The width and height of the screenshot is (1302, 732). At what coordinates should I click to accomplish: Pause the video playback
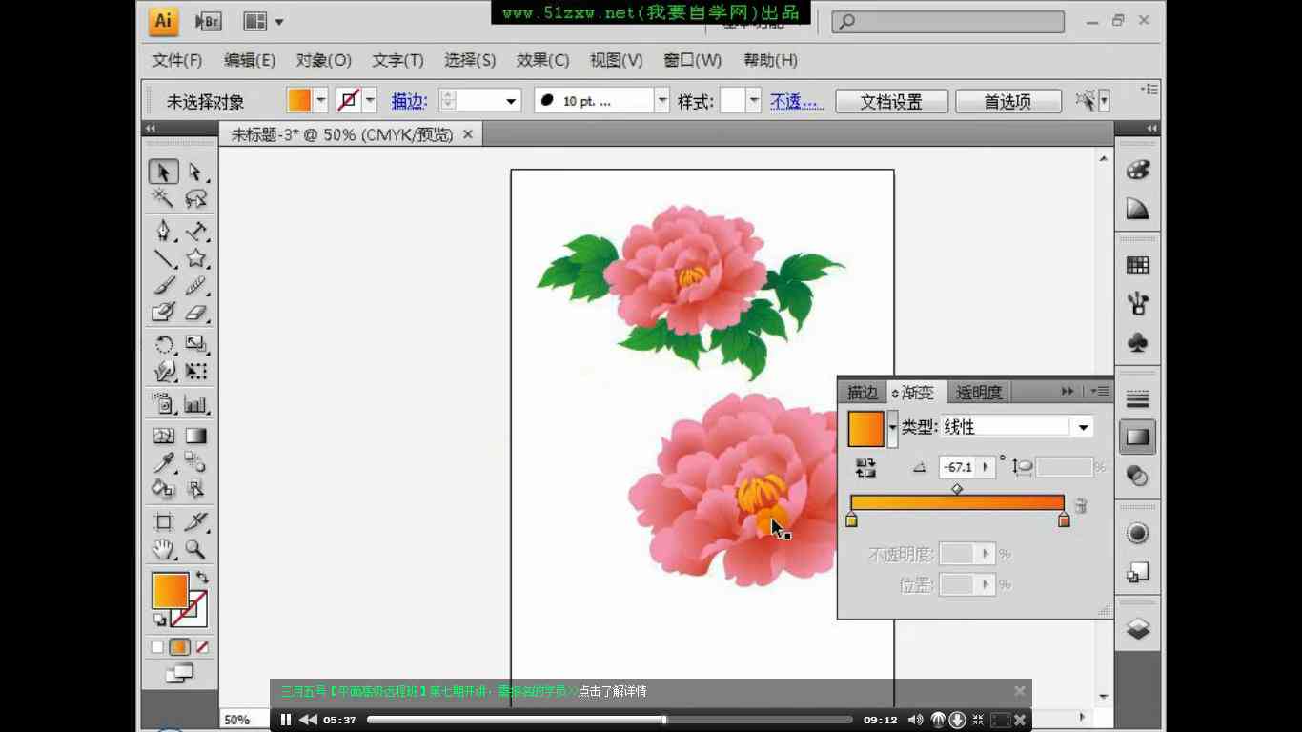pos(285,720)
